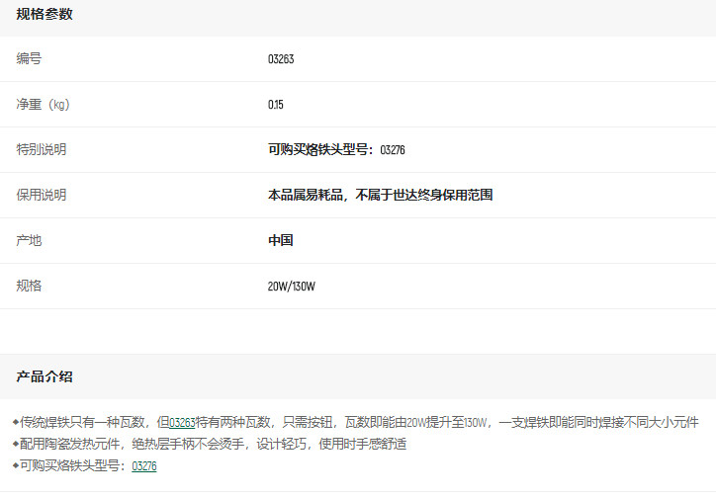Screen dimensions: 716x498
Task: Click the 03263 value in the 编号 row
Action: 281,59
